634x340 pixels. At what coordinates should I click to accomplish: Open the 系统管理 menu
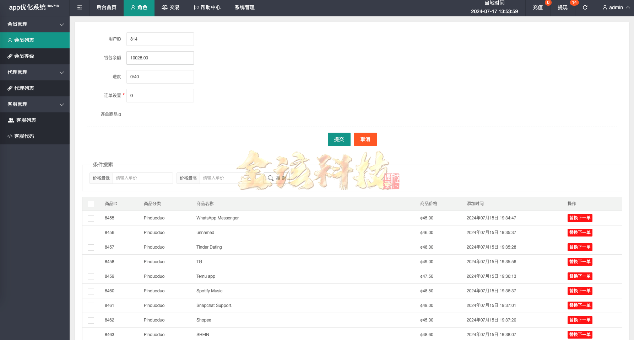click(244, 7)
